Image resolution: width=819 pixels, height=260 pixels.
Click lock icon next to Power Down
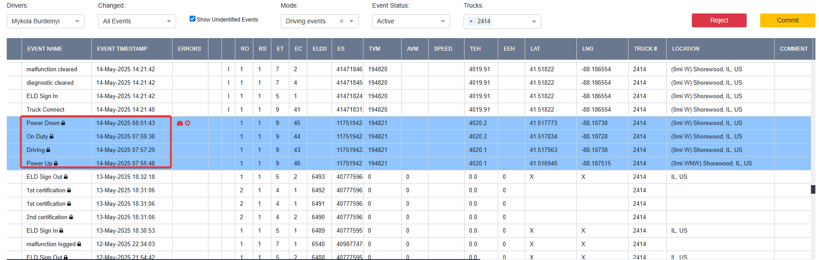(x=63, y=123)
